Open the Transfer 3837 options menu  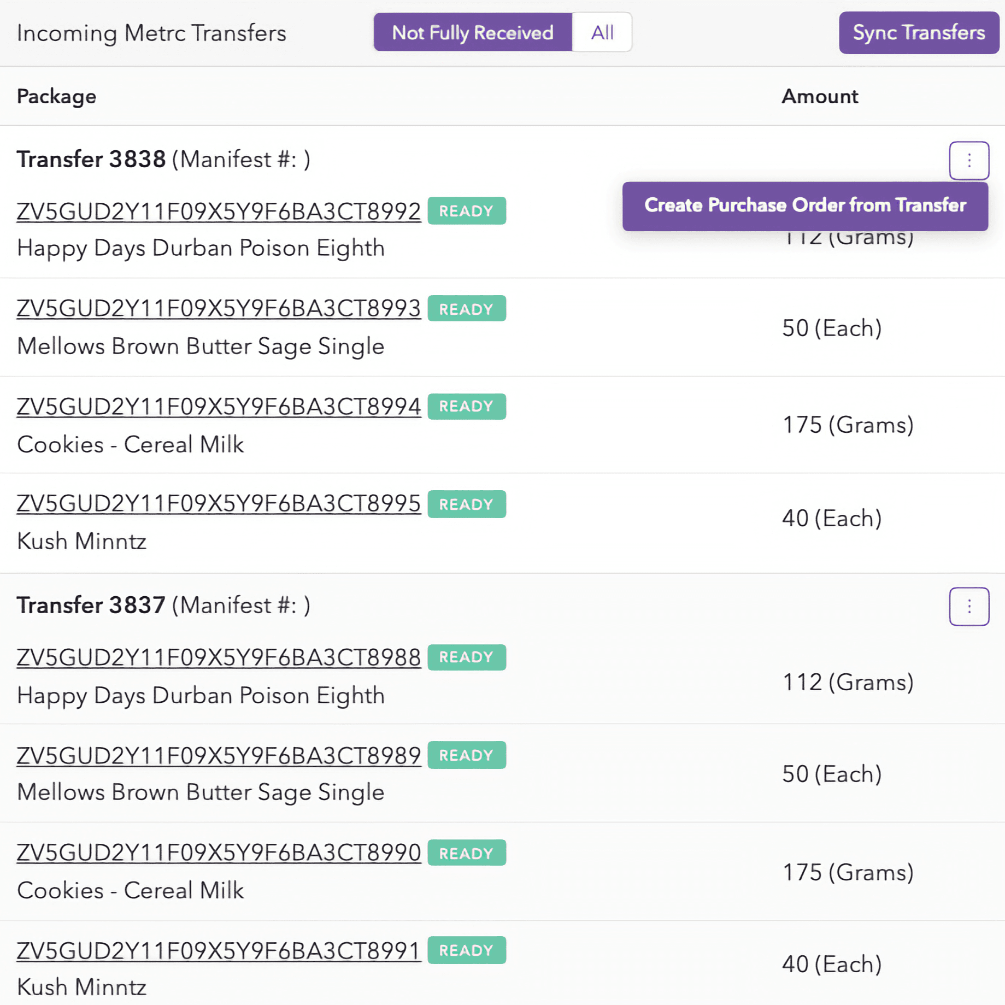click(968, 607)
